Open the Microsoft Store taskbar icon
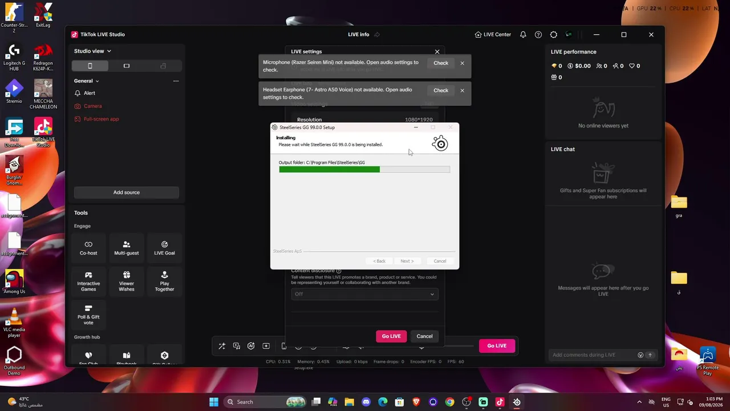 click(x=400, y=402)
